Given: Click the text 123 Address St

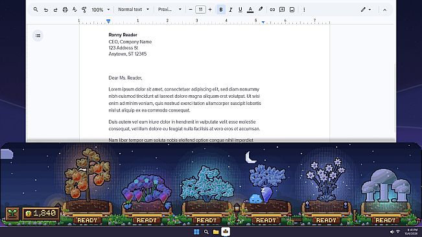Looking at the screenshot, I should (x=123, y=48).
